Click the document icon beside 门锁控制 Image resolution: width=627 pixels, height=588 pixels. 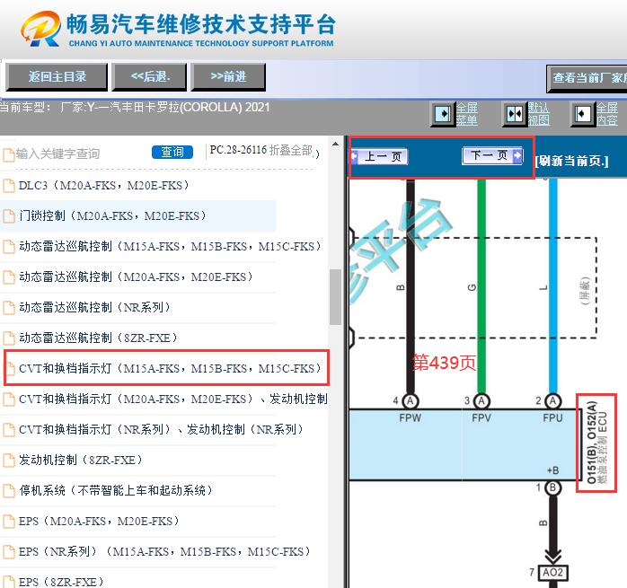pyautogui.click(x=9, y=216)
